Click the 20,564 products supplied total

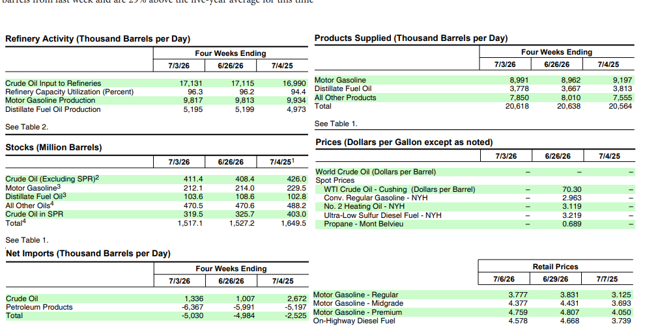coord(620,106)
